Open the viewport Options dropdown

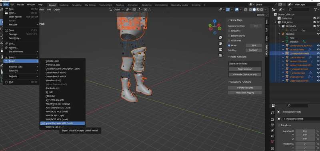tap(262, 15)
